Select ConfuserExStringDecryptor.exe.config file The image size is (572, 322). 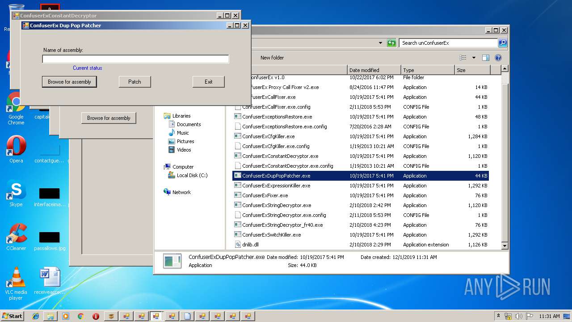click(284, 215)
